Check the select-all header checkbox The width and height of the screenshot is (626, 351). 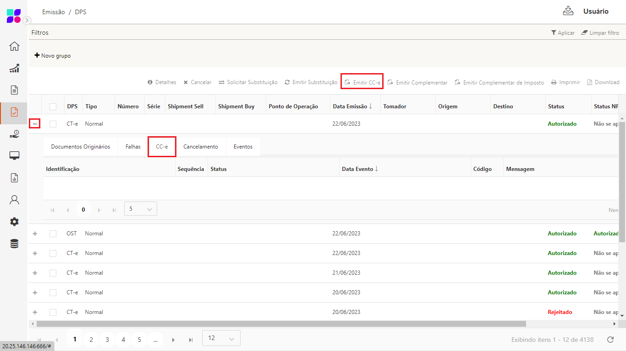click(53, 106)
